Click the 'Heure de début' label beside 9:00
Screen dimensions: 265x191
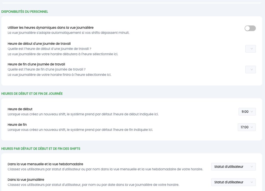point(20,109)
